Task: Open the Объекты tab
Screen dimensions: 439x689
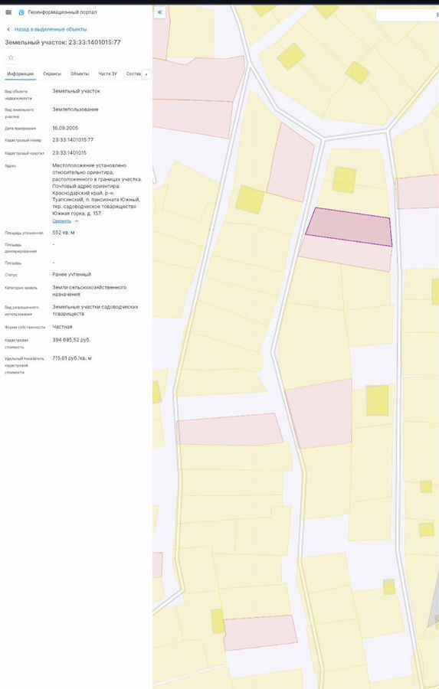Action: pos(80,73)
